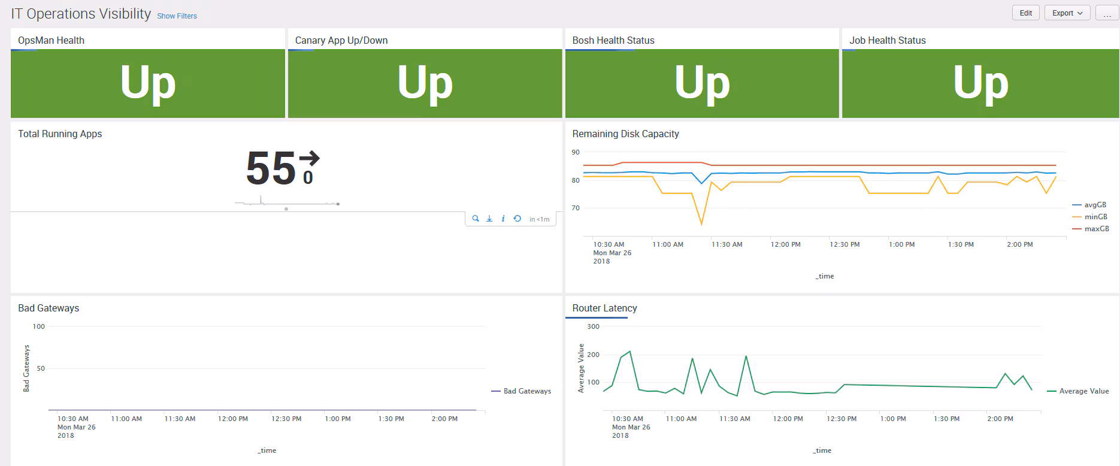Toggle the Bad Gateways legend entry
The height and width of the screenshot is (466, 1120).
[526, 391]
